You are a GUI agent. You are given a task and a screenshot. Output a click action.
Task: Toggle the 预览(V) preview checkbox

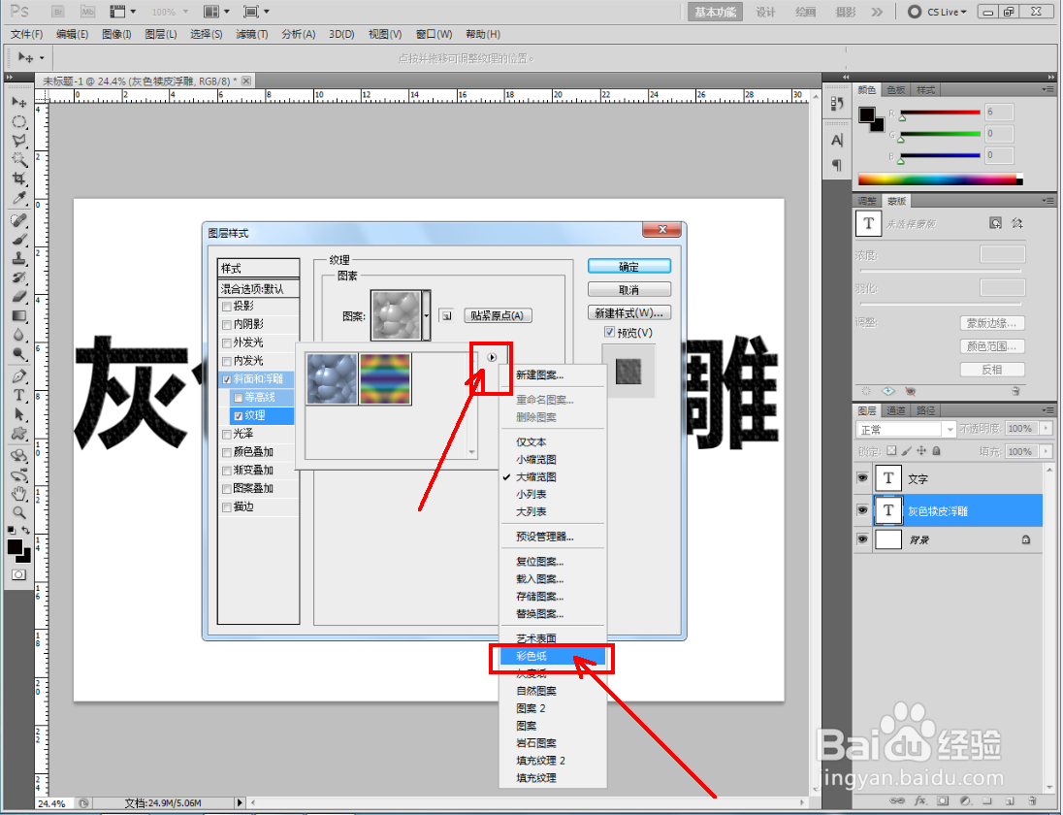pyautogui.click(x=609, y=332)
